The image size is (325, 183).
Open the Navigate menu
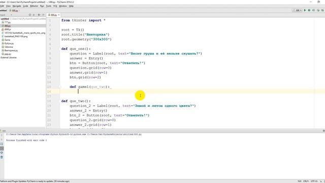(x=17, y=6)
